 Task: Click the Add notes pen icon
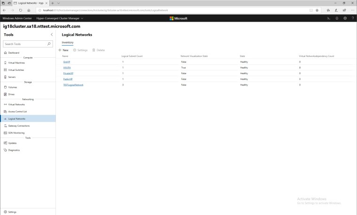coord(336,10)
